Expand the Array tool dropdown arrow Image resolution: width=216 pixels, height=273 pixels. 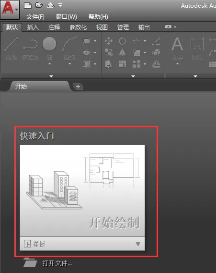(145, 64)
